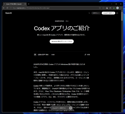Open the reader view icon in address bar
Image resolution: width=125 pixels, height=114 pixels.
[x=100, y=8]
